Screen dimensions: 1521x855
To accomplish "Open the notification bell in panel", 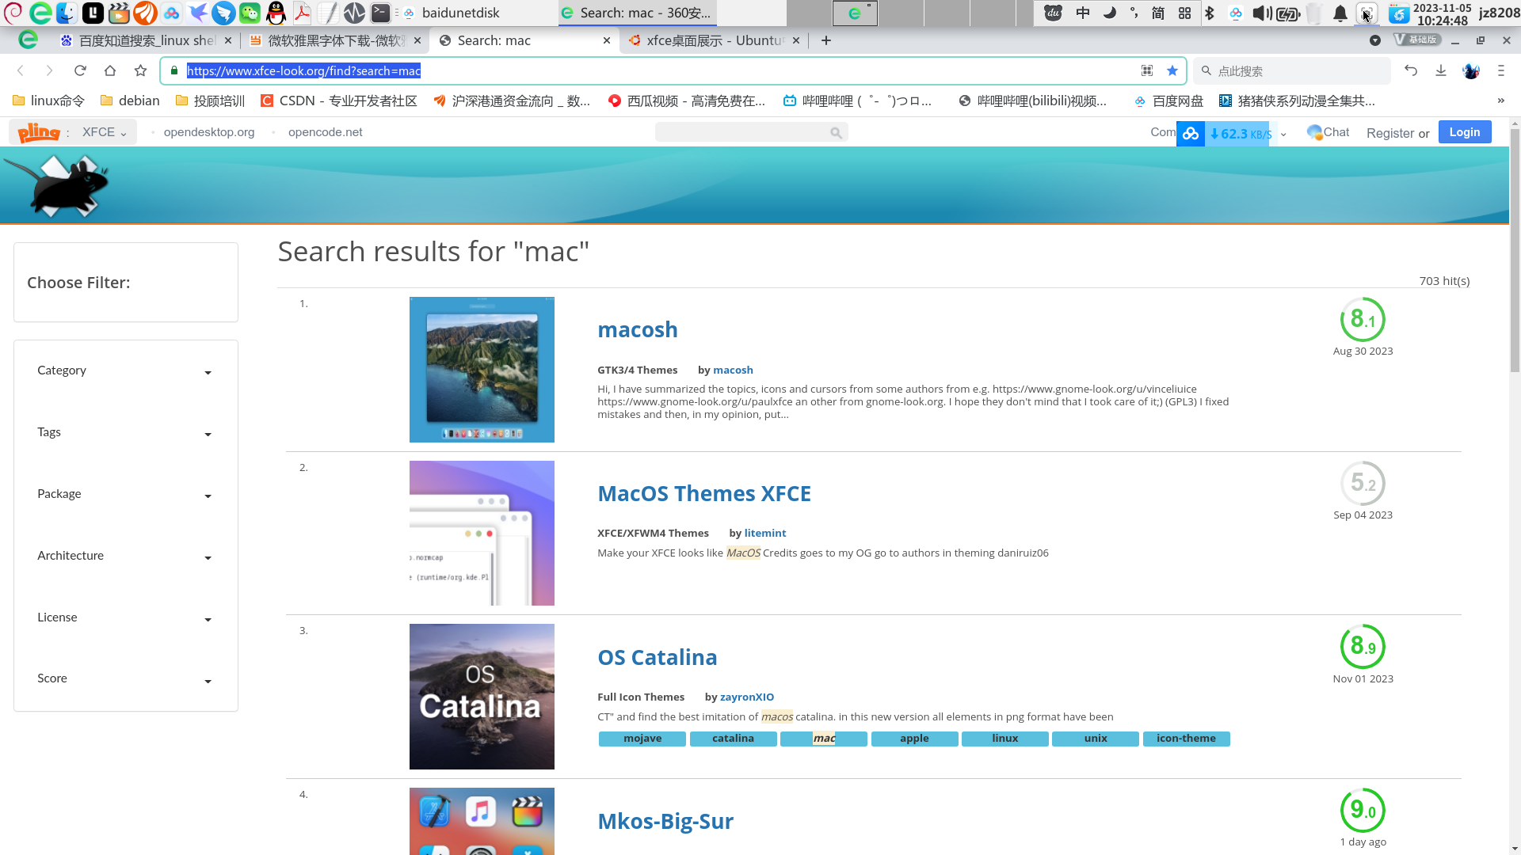I will pos(1340,13).
